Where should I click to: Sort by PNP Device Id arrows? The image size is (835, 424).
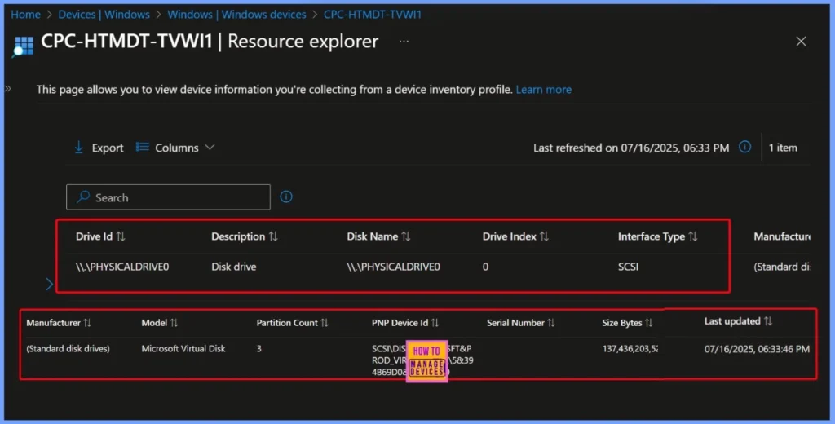coord(435,323)
